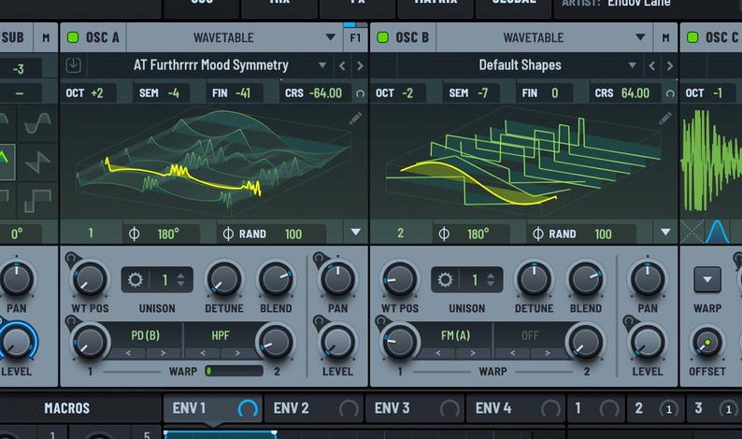The image size is (742, 439).
Task: Go to previous wavetable in OSC A
Action: [x=342, y=65]
